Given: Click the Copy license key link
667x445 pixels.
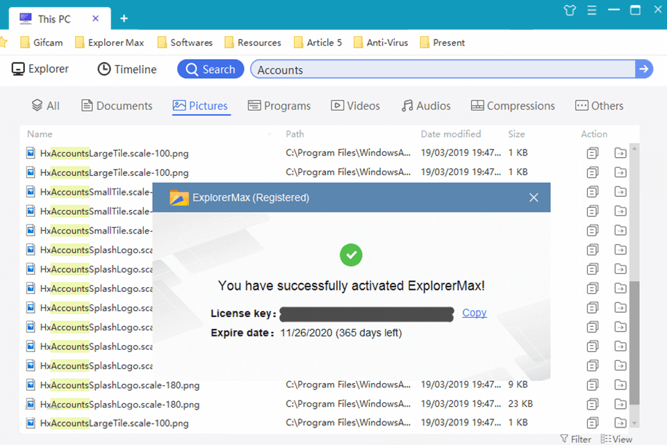Looking at the screenshot, I should [x=474, y=313].
